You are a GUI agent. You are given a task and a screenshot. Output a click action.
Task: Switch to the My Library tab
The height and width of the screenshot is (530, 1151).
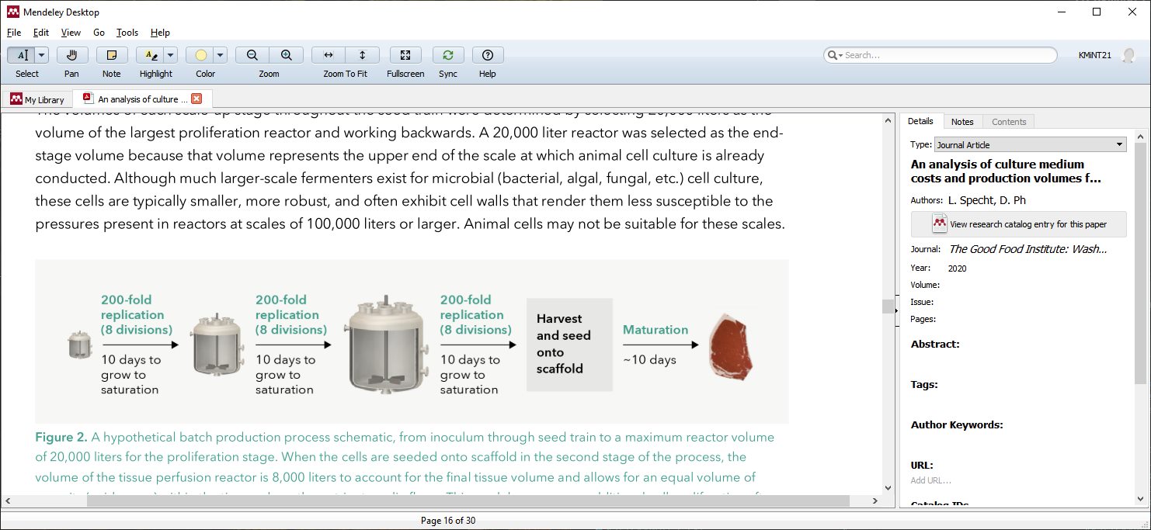click(37, 99)
